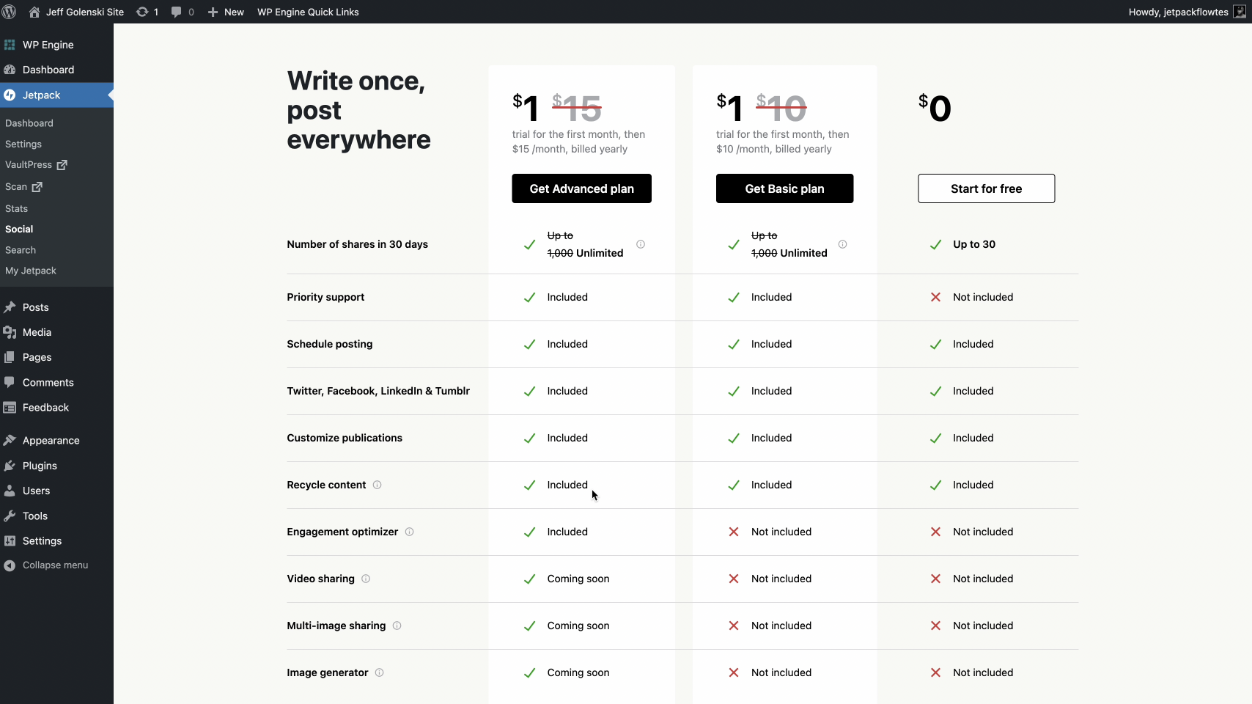This screenshot has width=1252, height=704.
Task: Click the Feedback form icon
Action: pyautogui.click(x=10, y=408)
